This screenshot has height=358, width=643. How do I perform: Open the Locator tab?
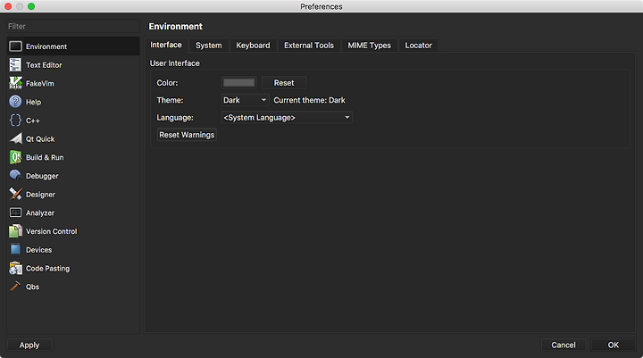coord(418,46)
